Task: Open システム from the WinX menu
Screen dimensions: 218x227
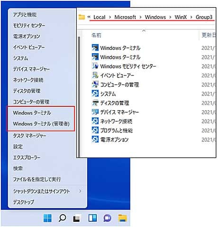Action: (x=20, y=58)
